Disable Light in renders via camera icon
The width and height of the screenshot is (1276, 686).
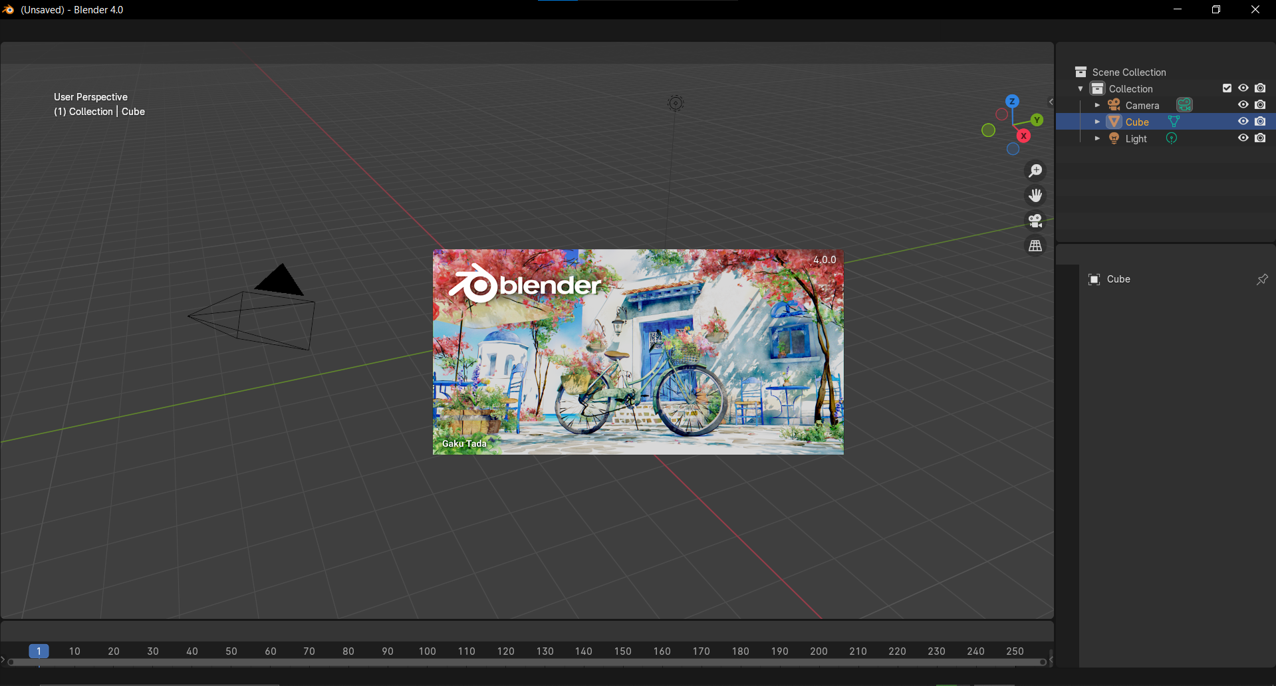coord(1260,138)
